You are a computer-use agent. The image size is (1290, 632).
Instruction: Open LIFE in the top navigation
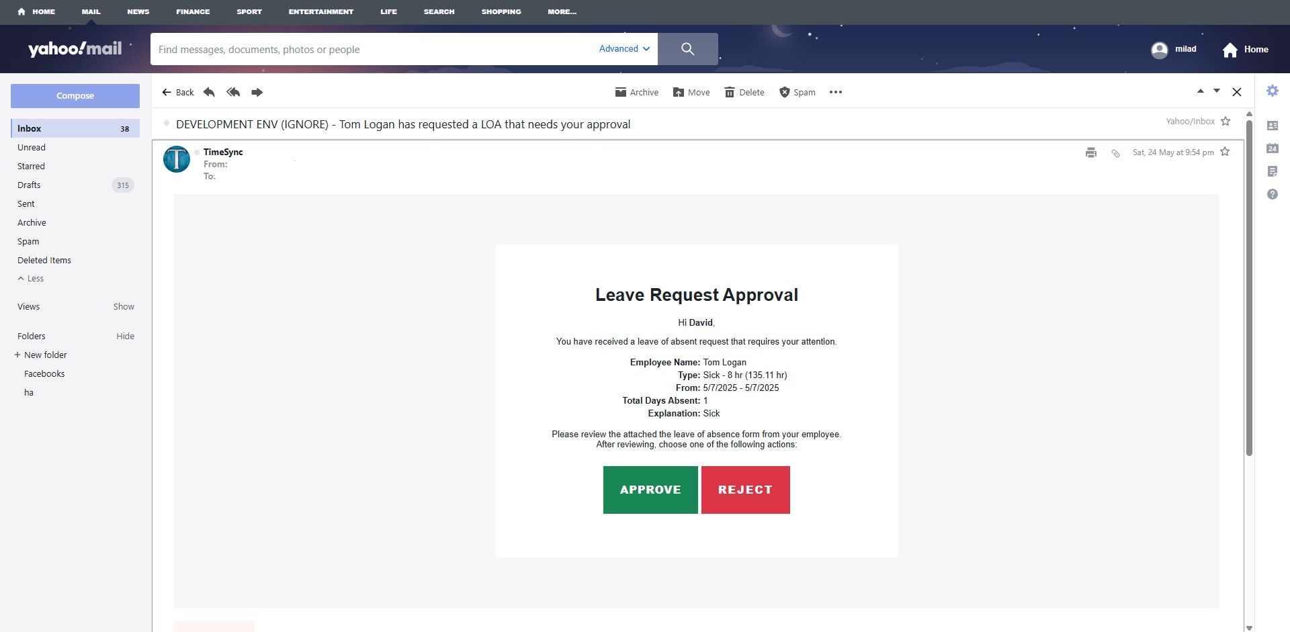pos(389,11)
